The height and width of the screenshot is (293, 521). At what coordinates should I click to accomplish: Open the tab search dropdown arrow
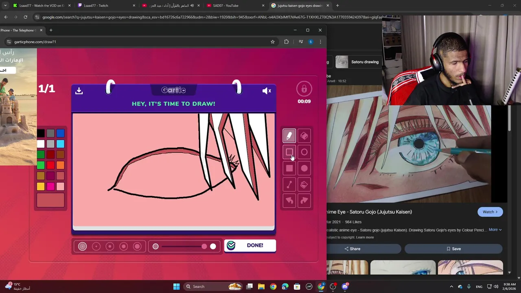[5, 6]
